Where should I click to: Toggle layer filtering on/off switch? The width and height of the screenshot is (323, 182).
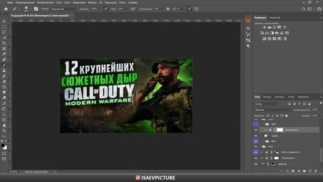(321, 103)
